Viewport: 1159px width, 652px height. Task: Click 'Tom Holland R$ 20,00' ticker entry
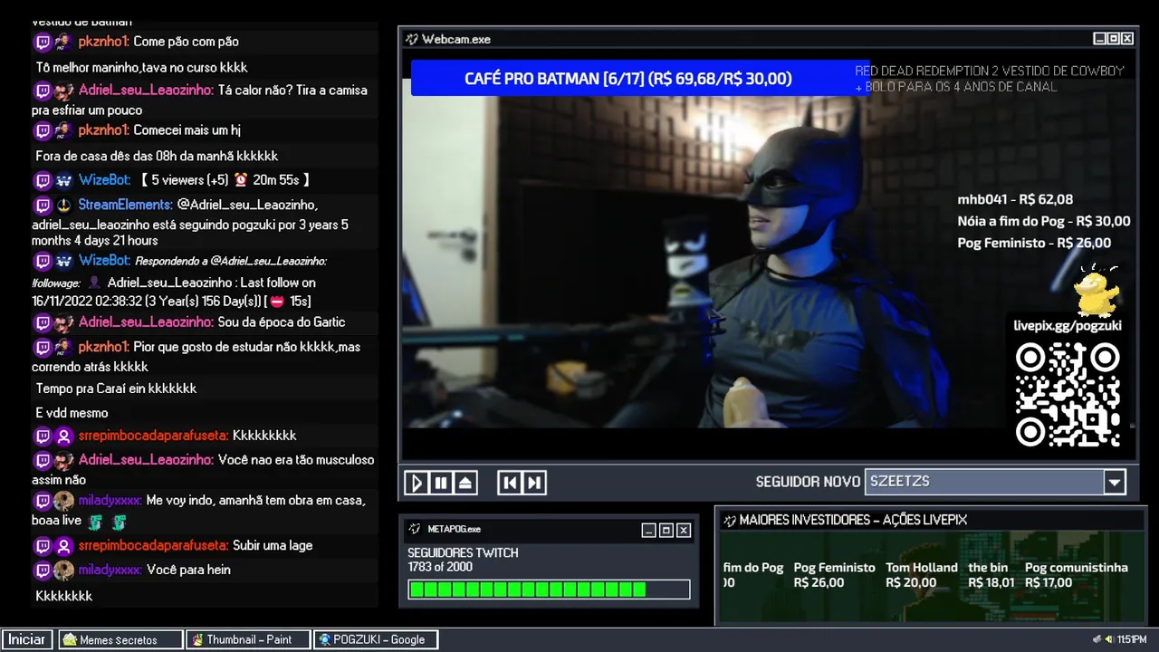pos(922,575)
